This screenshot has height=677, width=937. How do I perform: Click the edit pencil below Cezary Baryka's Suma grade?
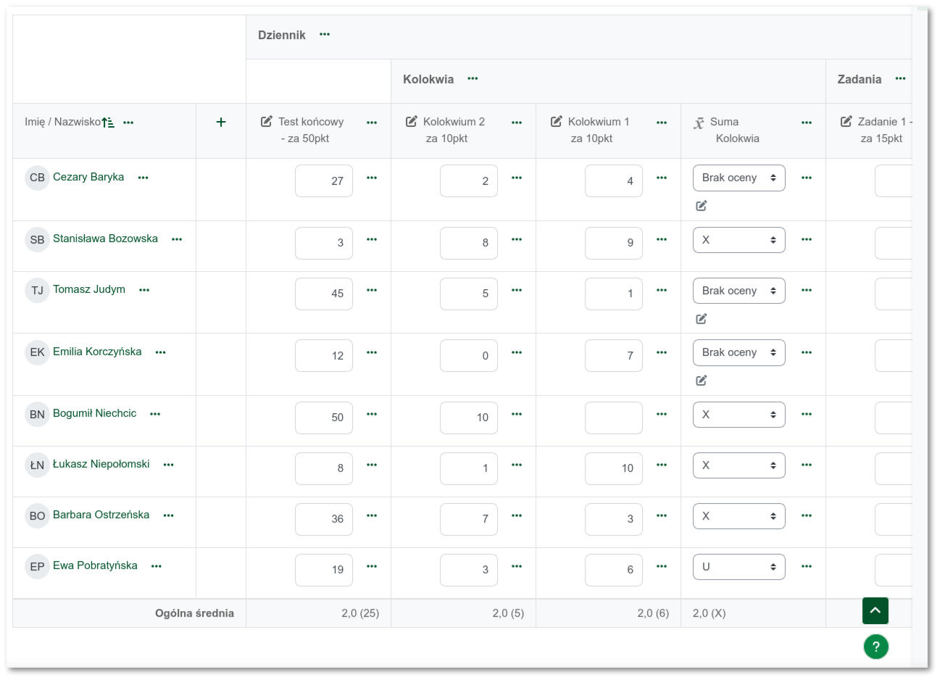click(x=701, y=206)
